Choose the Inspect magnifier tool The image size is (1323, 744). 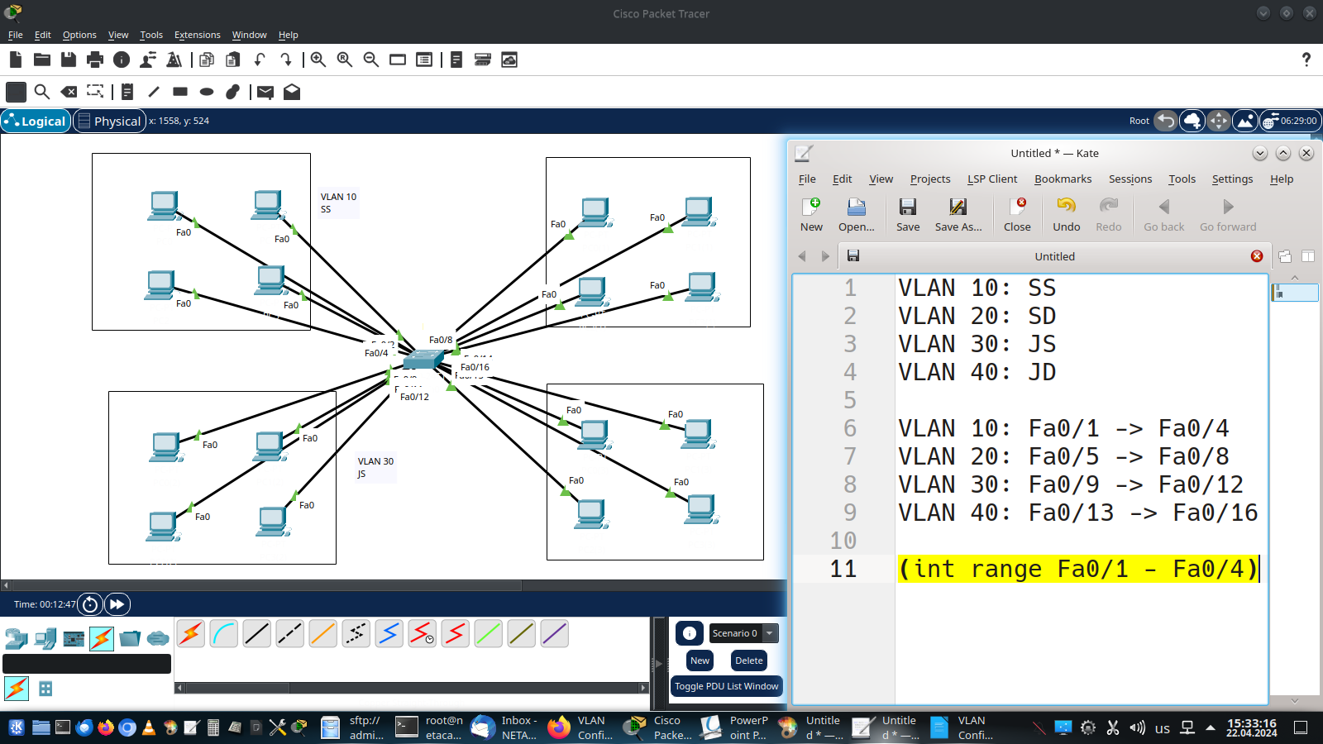coord(42,92)
